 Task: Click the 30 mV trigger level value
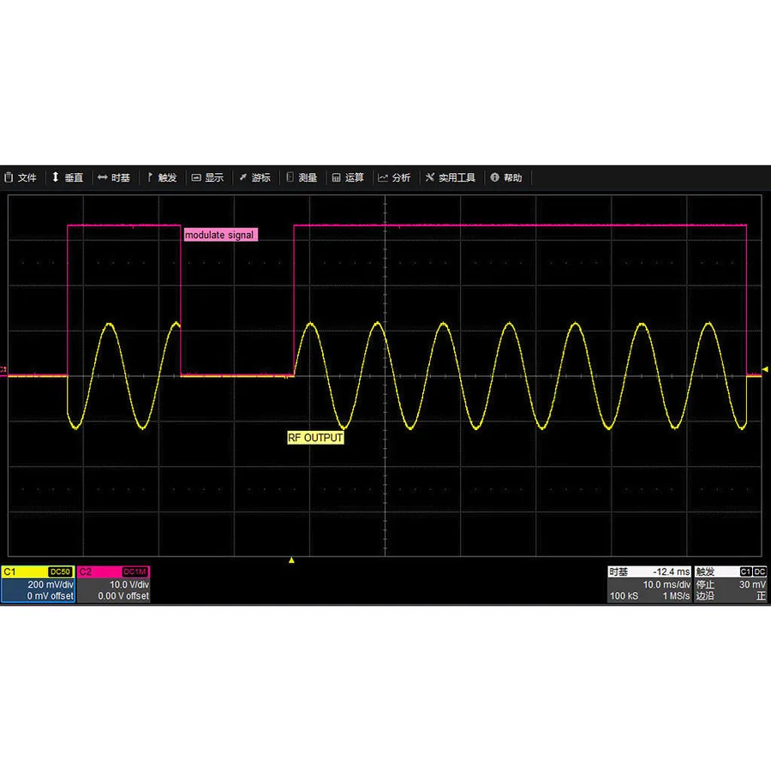751,584
